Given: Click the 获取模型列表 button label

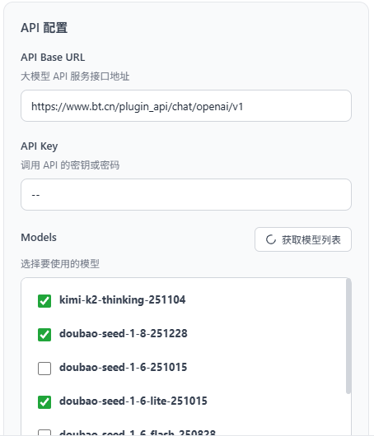Looking at the screenshot, I should [x=311, y=239].
